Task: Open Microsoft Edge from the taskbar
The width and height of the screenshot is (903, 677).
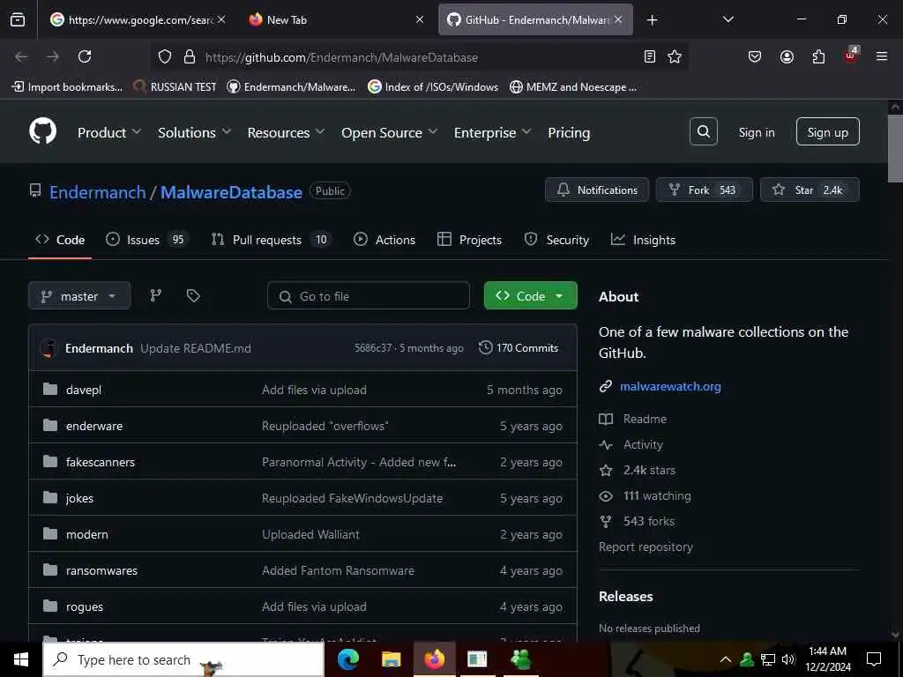Action: [347, 659]
